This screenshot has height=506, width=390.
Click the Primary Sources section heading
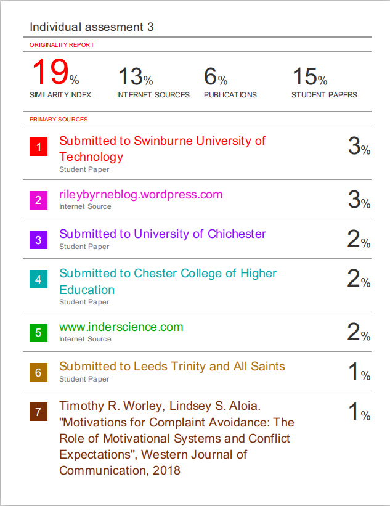(59, 120)
